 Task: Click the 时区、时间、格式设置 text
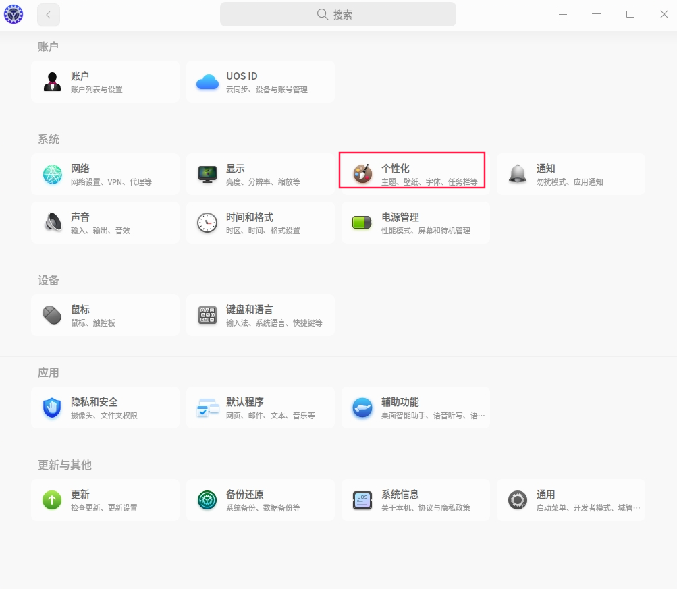[x=263, y=231]
